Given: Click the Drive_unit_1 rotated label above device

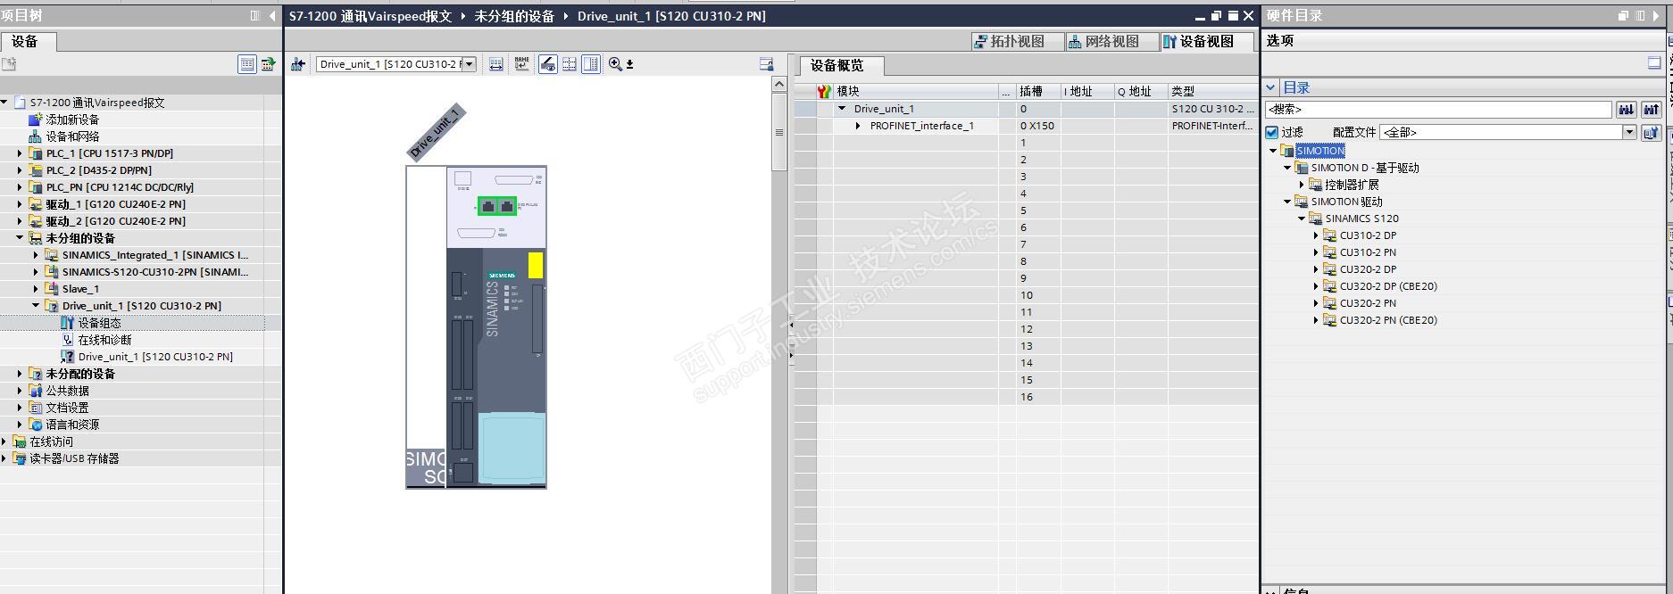Looking at the screenshot, I should (437, 132).
